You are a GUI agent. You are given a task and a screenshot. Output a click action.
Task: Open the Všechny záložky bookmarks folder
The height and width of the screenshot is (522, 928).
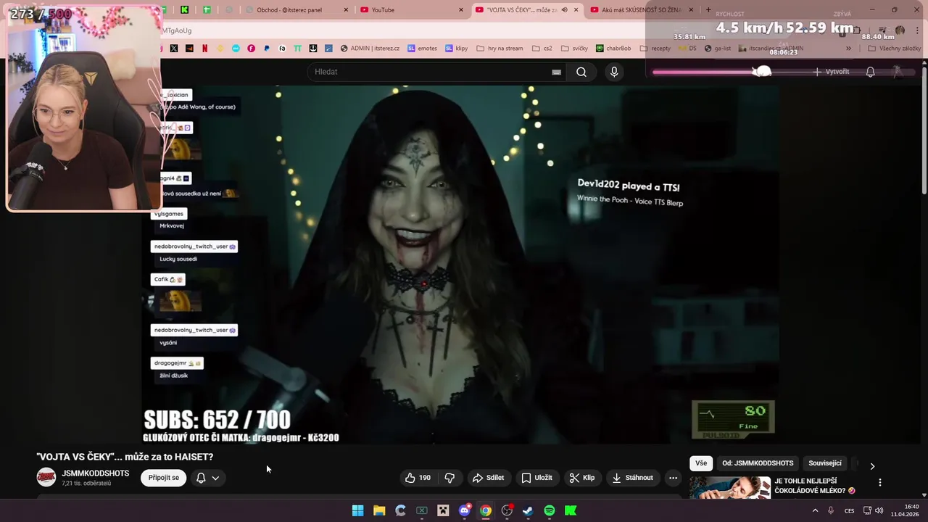[894, 49]
